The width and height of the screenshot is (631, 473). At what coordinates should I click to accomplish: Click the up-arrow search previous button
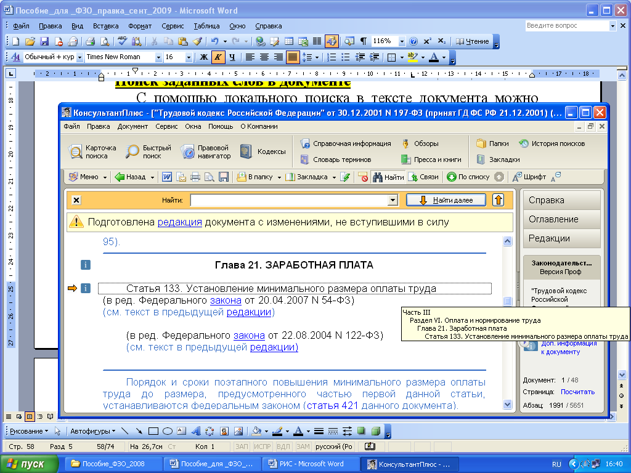click(x=498, y=200)
